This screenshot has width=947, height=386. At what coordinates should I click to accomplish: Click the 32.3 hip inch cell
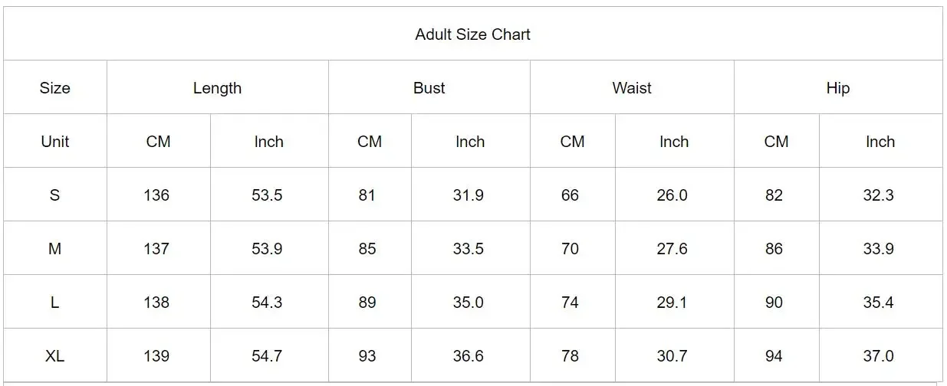[881, 195]
